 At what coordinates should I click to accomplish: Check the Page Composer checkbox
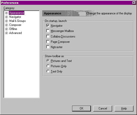(x=48, y=42)
